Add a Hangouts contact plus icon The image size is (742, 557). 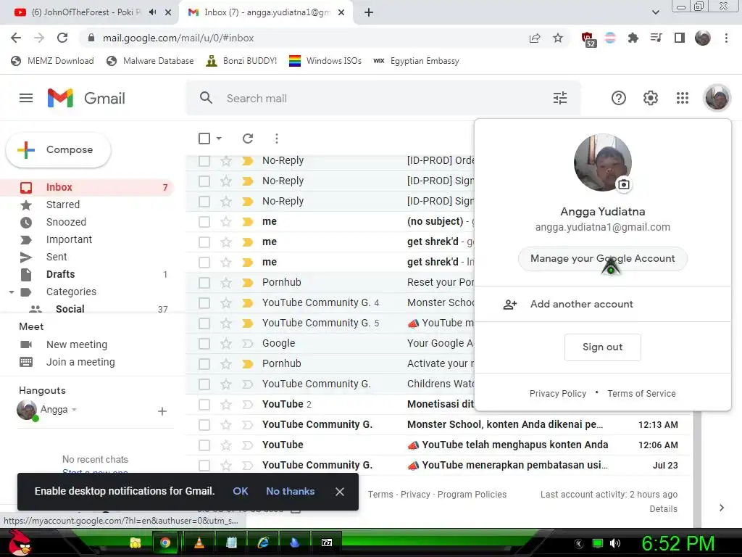162,411
